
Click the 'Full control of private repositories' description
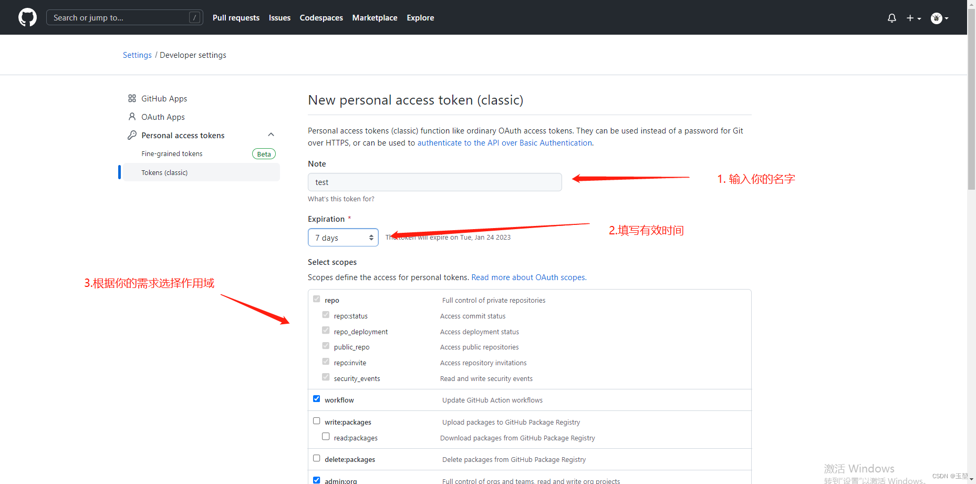coord(494,301)
